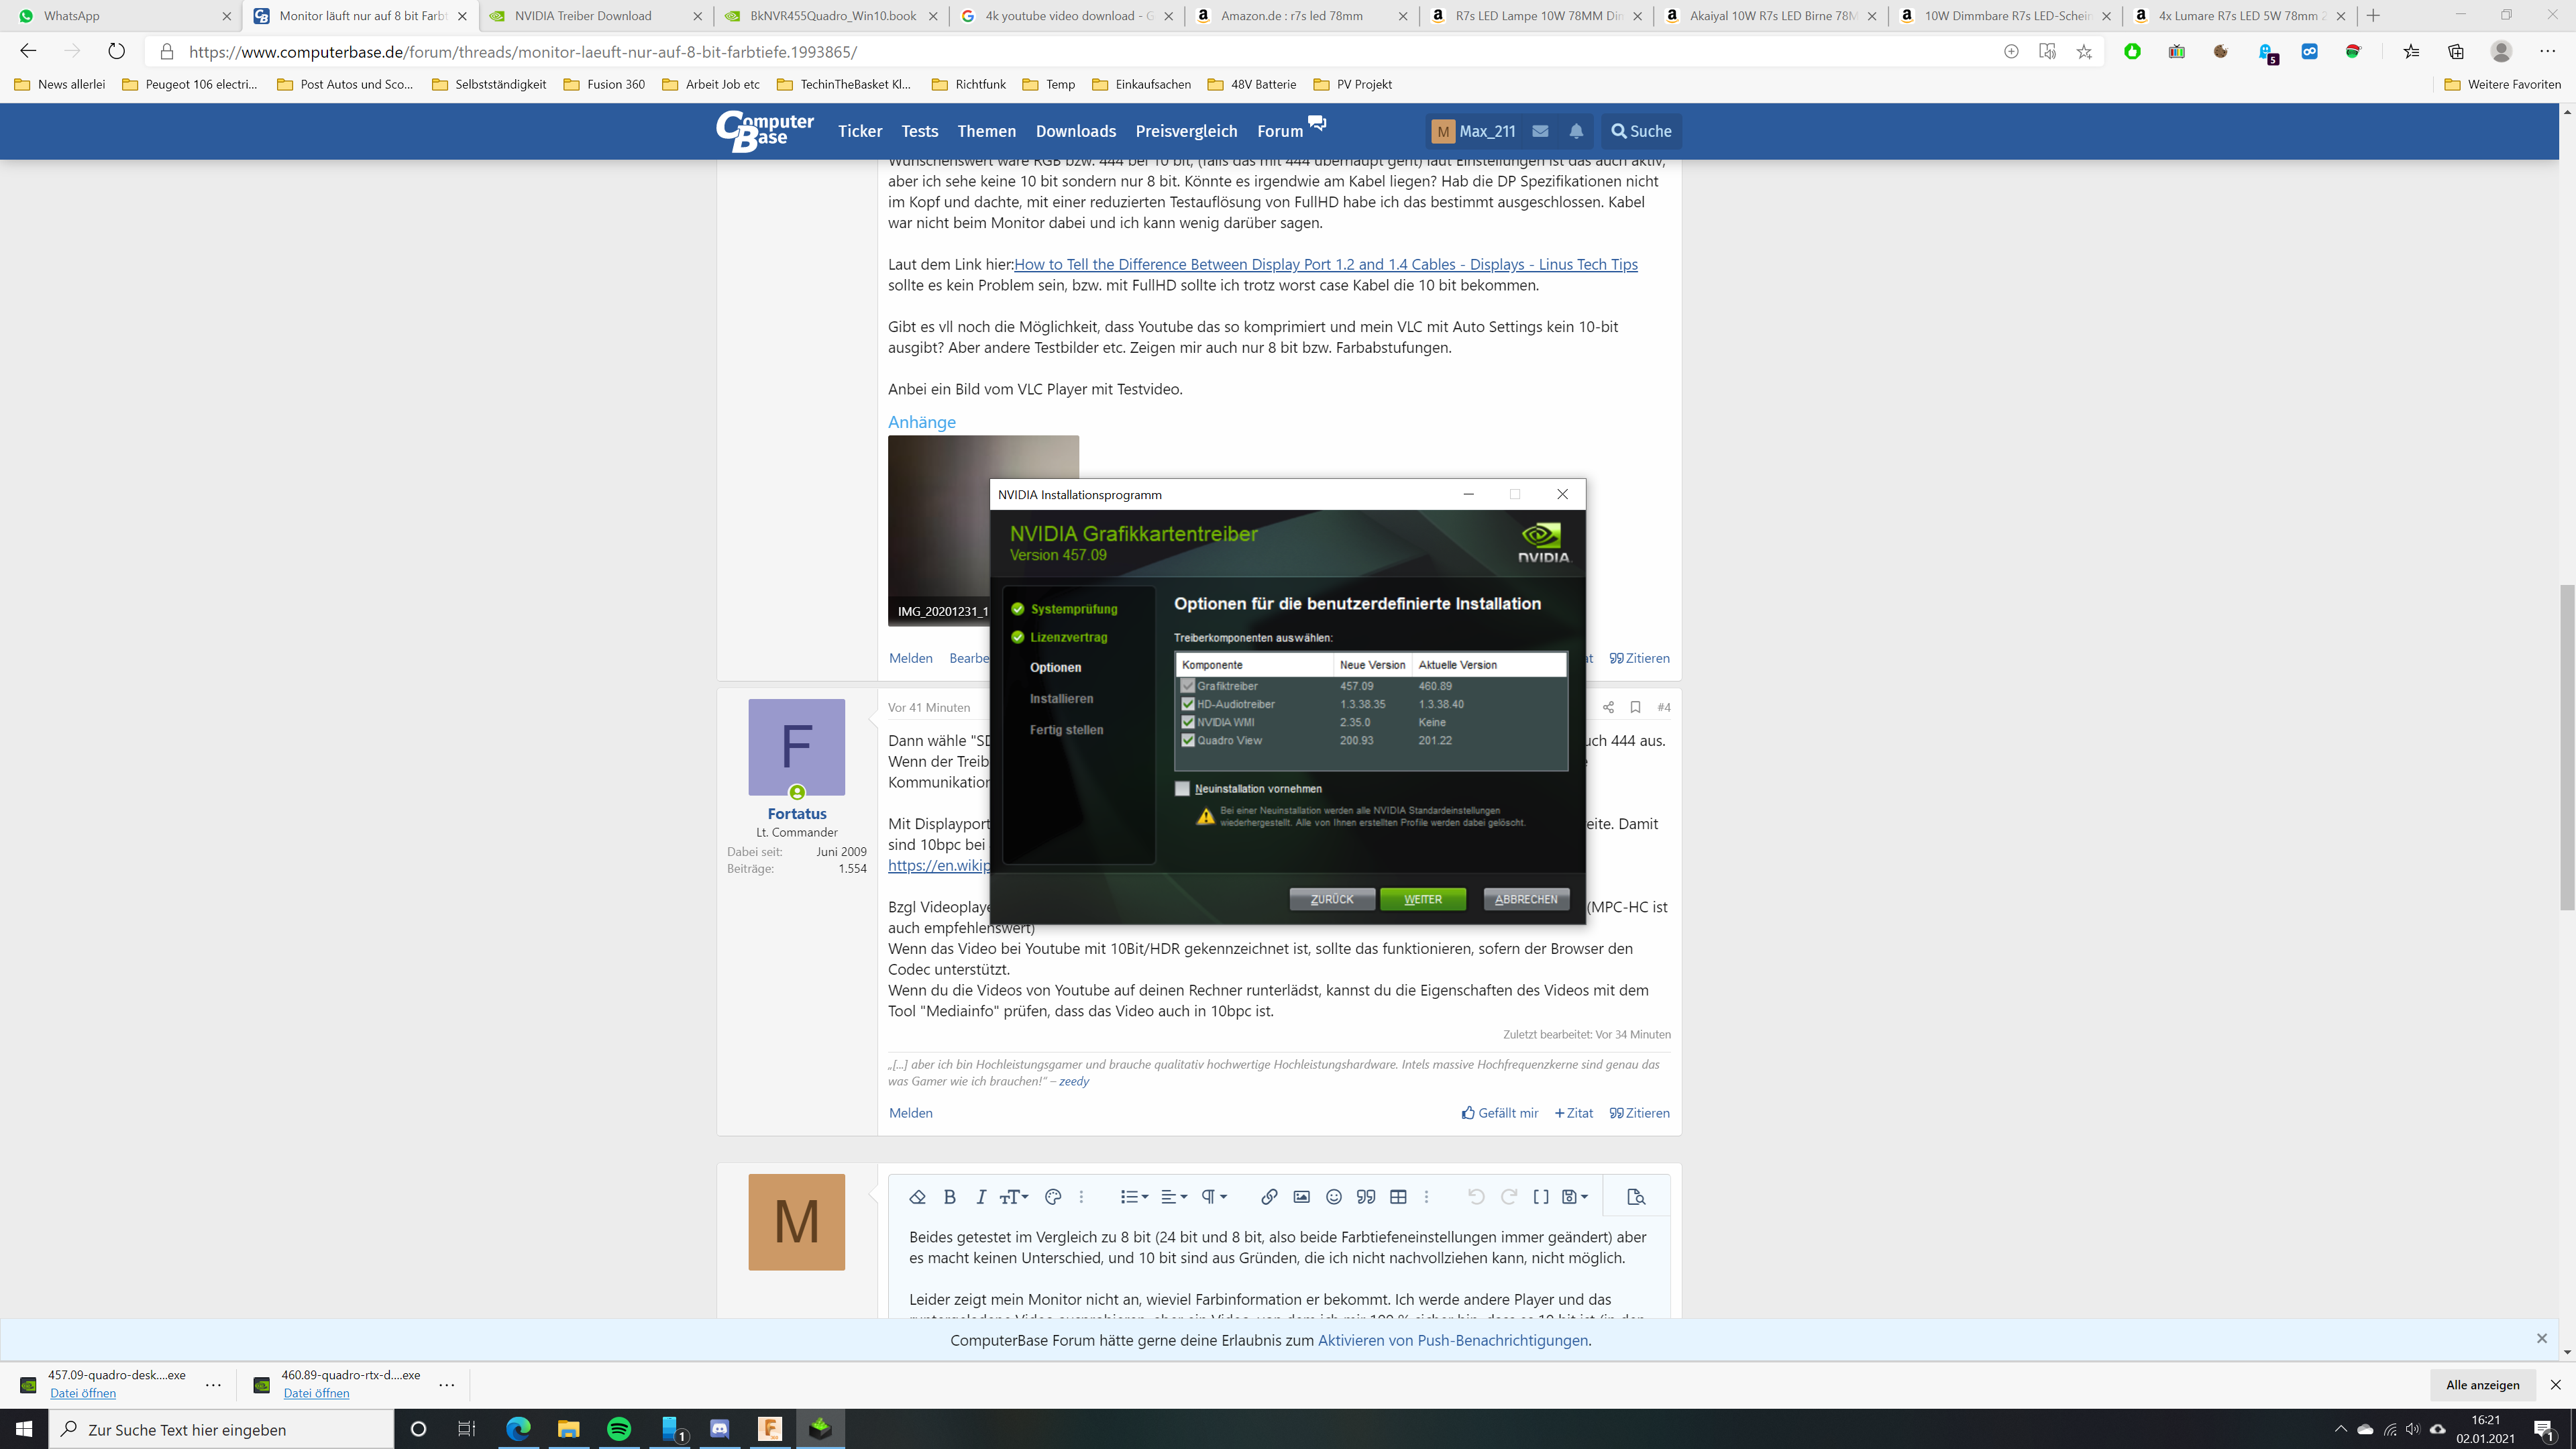Enable Neuinstallation vornehmen checkbox

pyautogui.click(x=1183, y=788)
